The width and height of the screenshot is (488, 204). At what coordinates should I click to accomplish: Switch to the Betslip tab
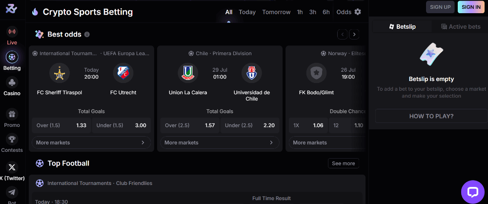[403, 27]
